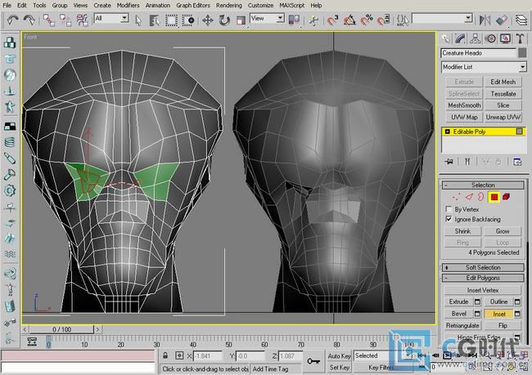532x375 pixels.
Task: Open the Layer Manager icon
Action: [521, 20]
